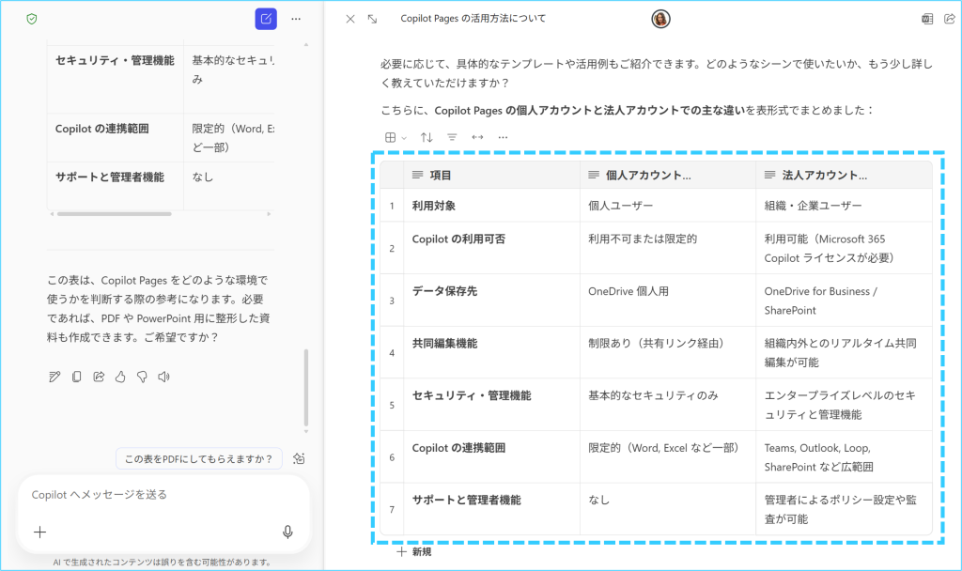Click the plus icon in the message box
Image resolution: width=962 pixels, height=571 pixels.
[39, 532]
